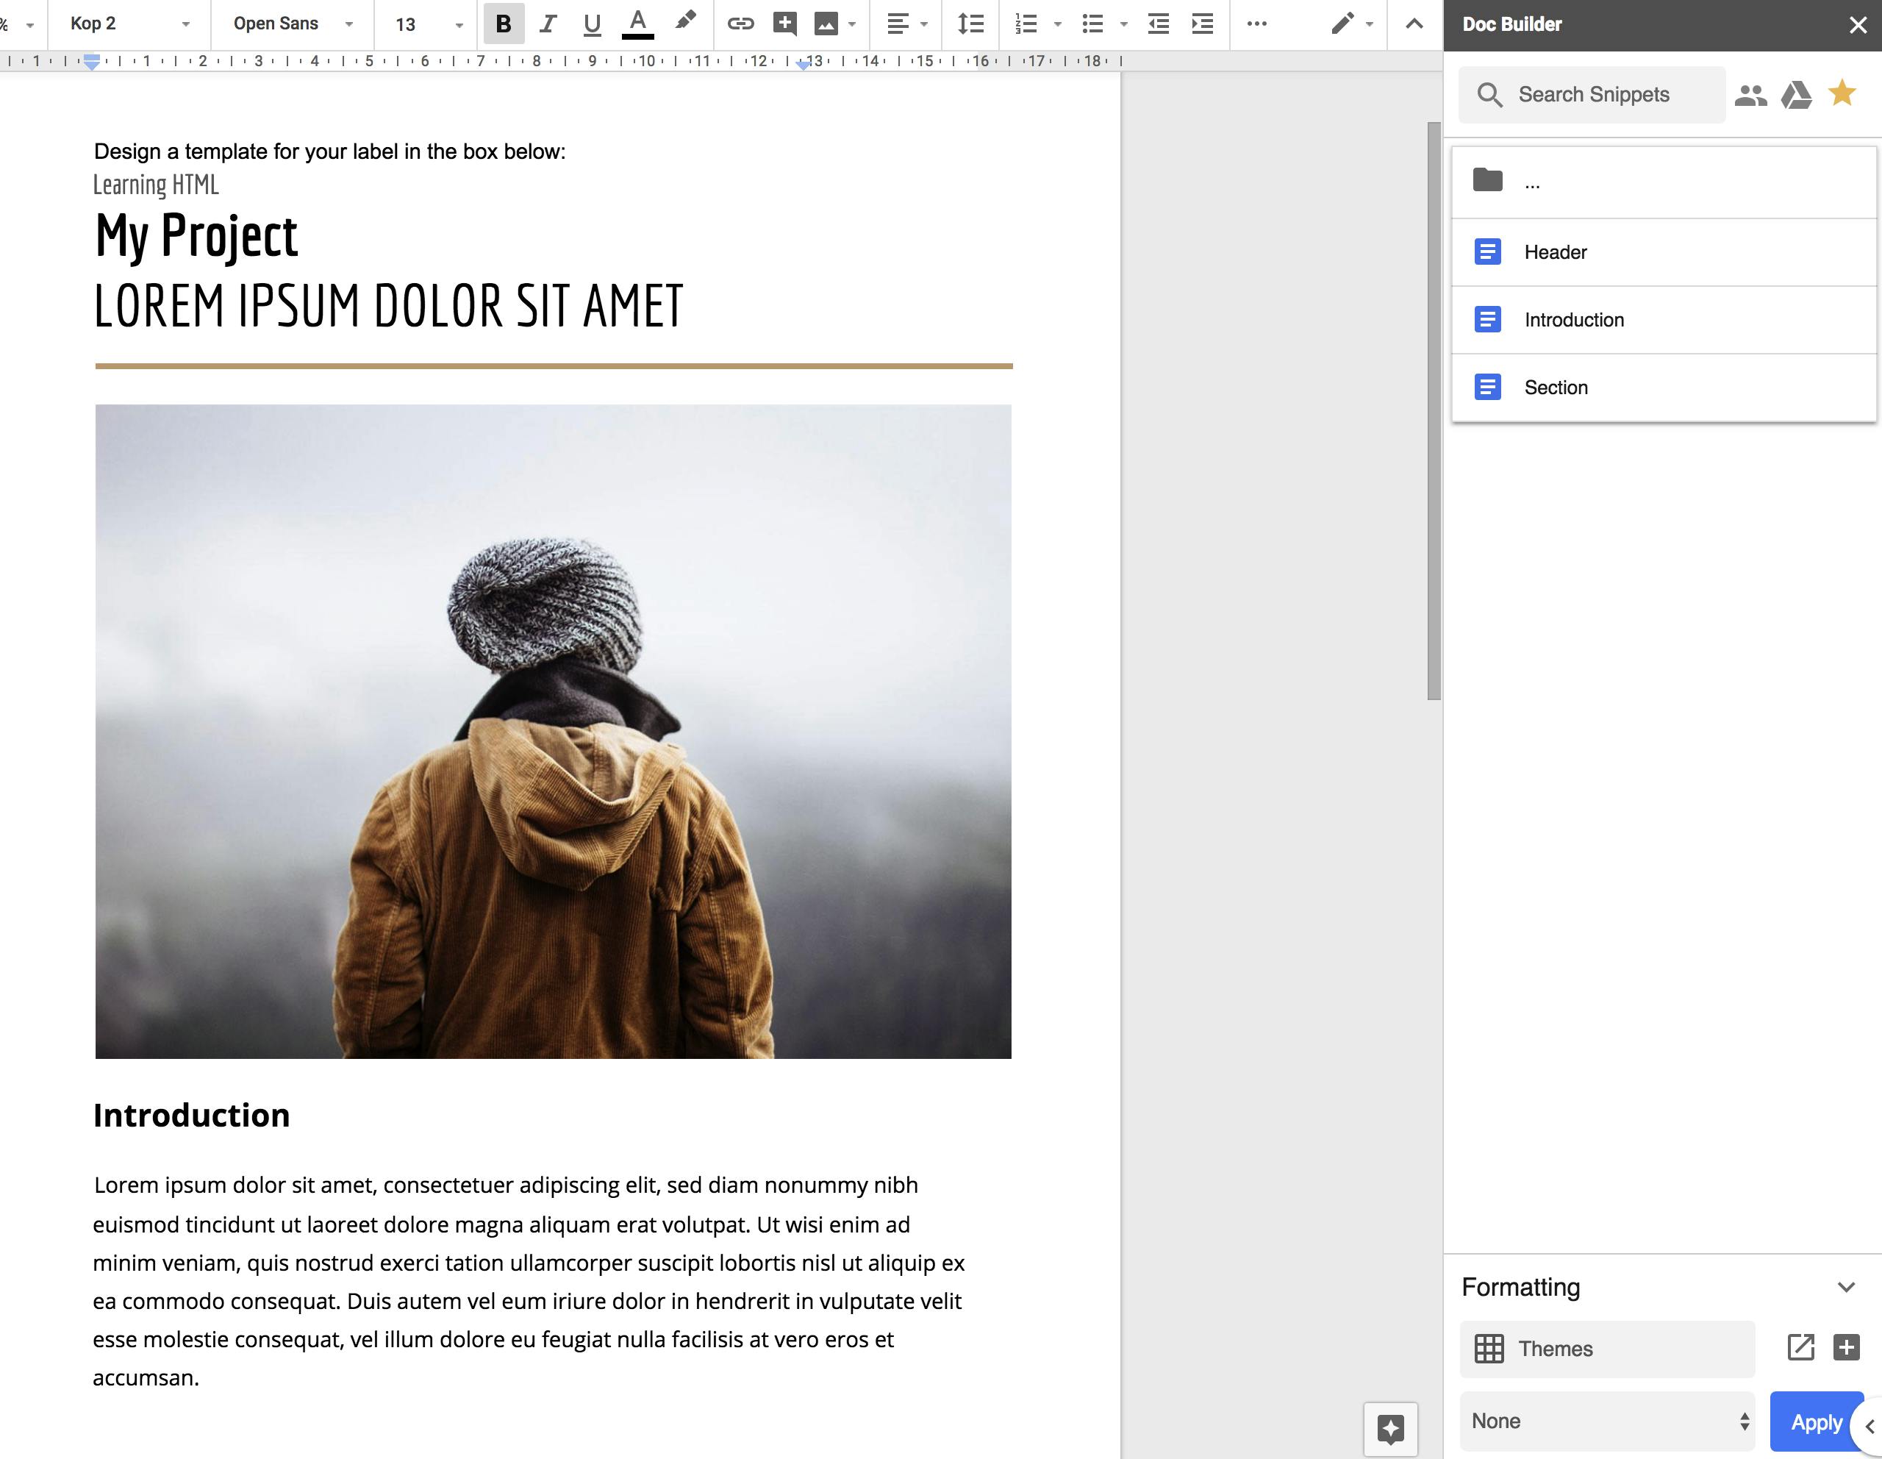Screen dimensions: 1882x1459
Task: Click the insert image icon
Action: tap(826, 24)
